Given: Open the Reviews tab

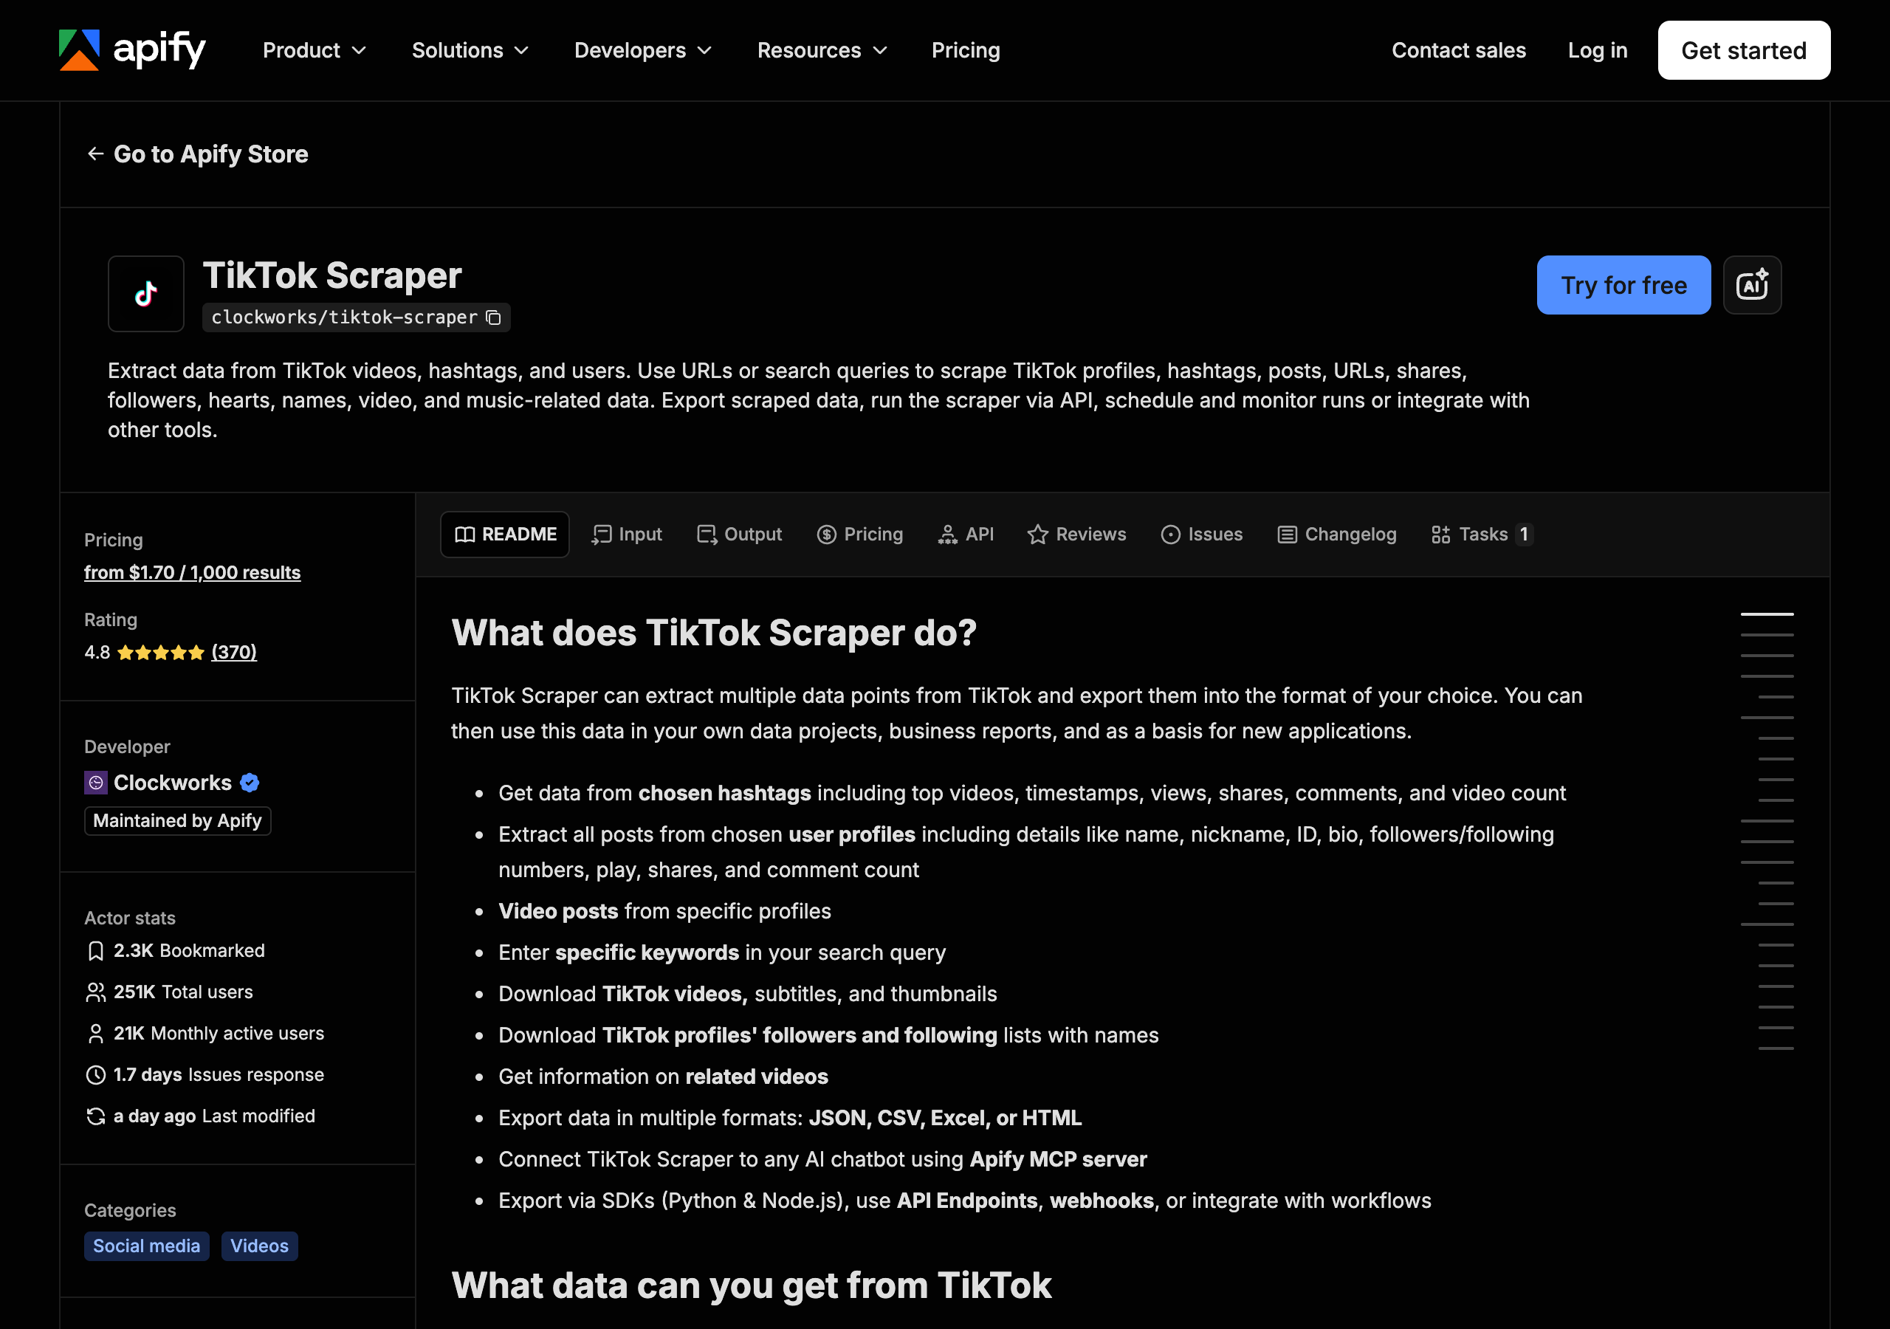Looking at the screenshot, I should click(x=1076, y=535).
